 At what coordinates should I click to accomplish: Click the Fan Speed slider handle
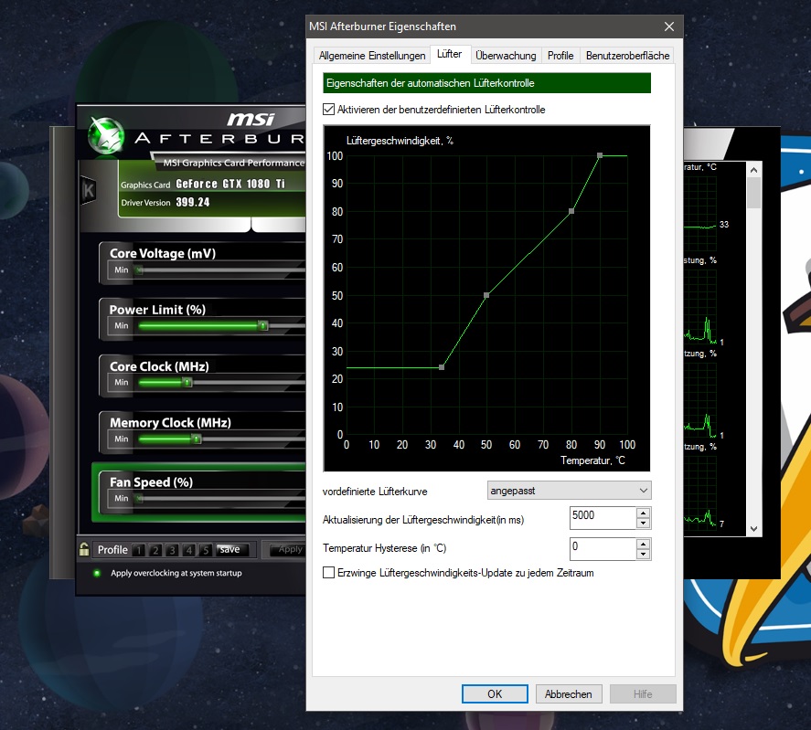139,499
